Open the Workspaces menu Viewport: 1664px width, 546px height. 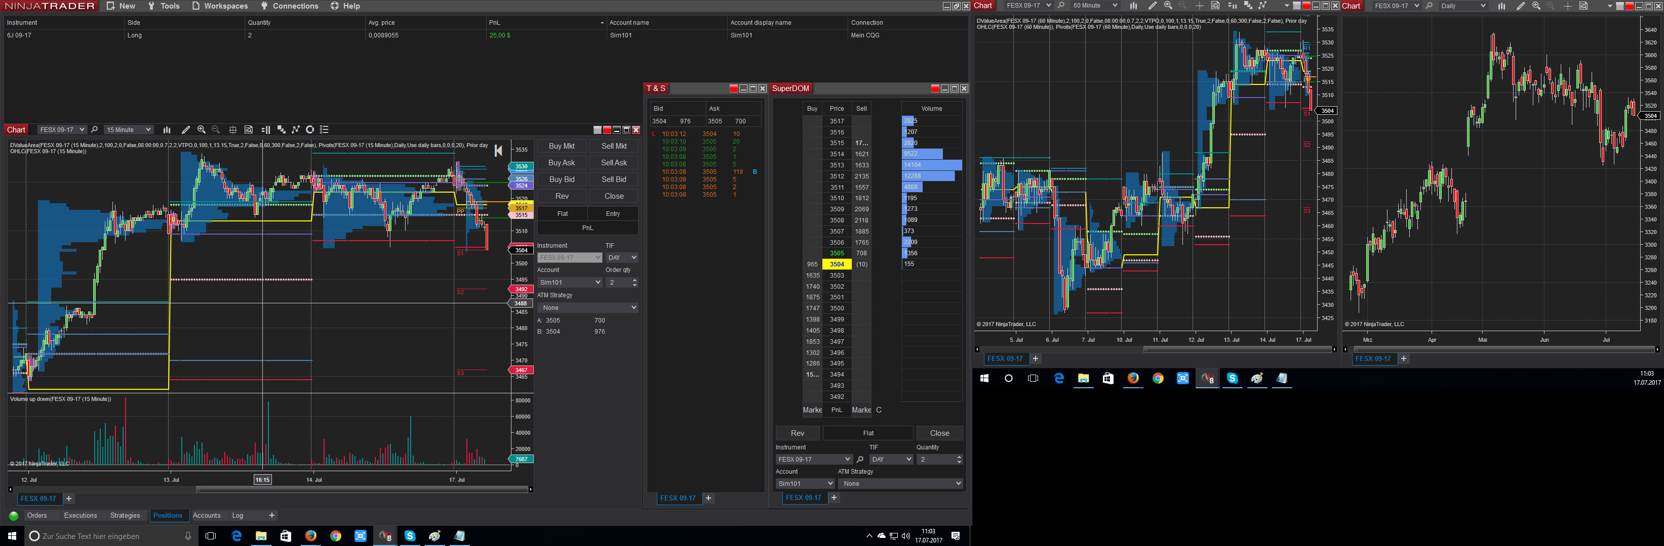click(220, 6)
